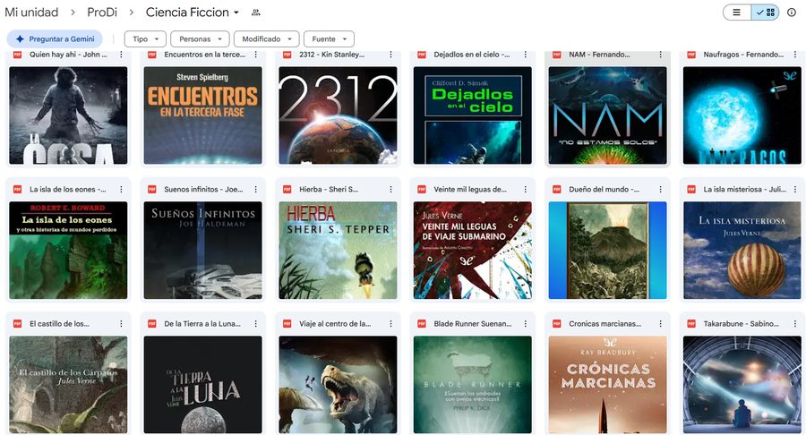Open more options for Naufragos file
This screenshot has width=806, height=435.
[795, 55]
